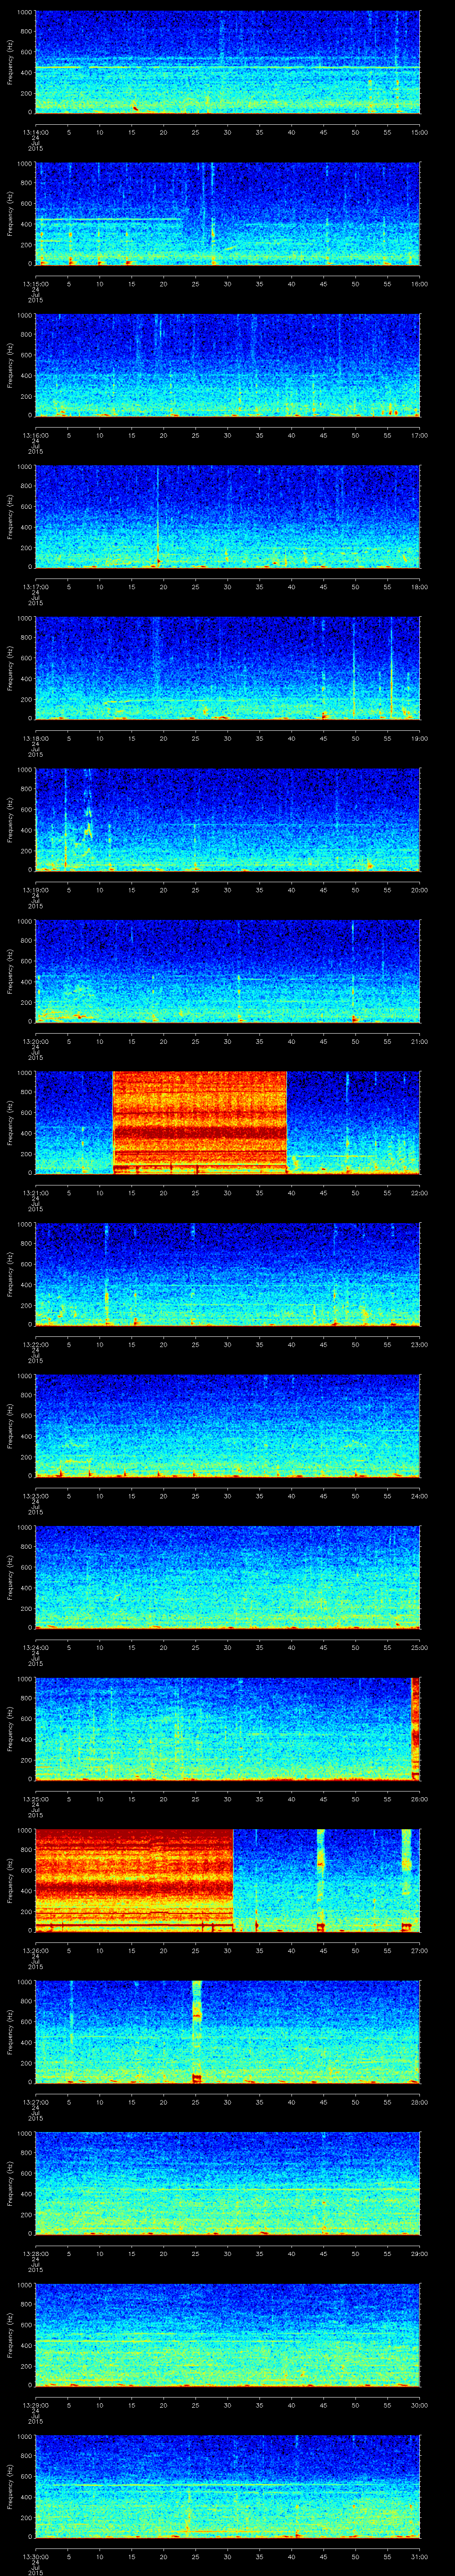
Task: Click the 13:21:00 start time label
Action: [x=35, y=1193]
